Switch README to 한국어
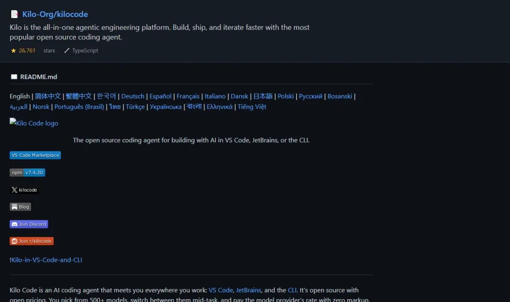Screen dimensions: 510x302 coord(106,96)
